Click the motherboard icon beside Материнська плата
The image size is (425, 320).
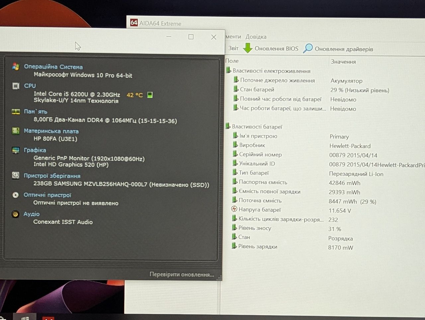click(16, 131)
